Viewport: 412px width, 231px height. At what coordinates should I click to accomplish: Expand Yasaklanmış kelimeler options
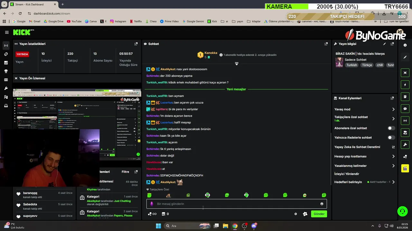click(x=393, y=166)
